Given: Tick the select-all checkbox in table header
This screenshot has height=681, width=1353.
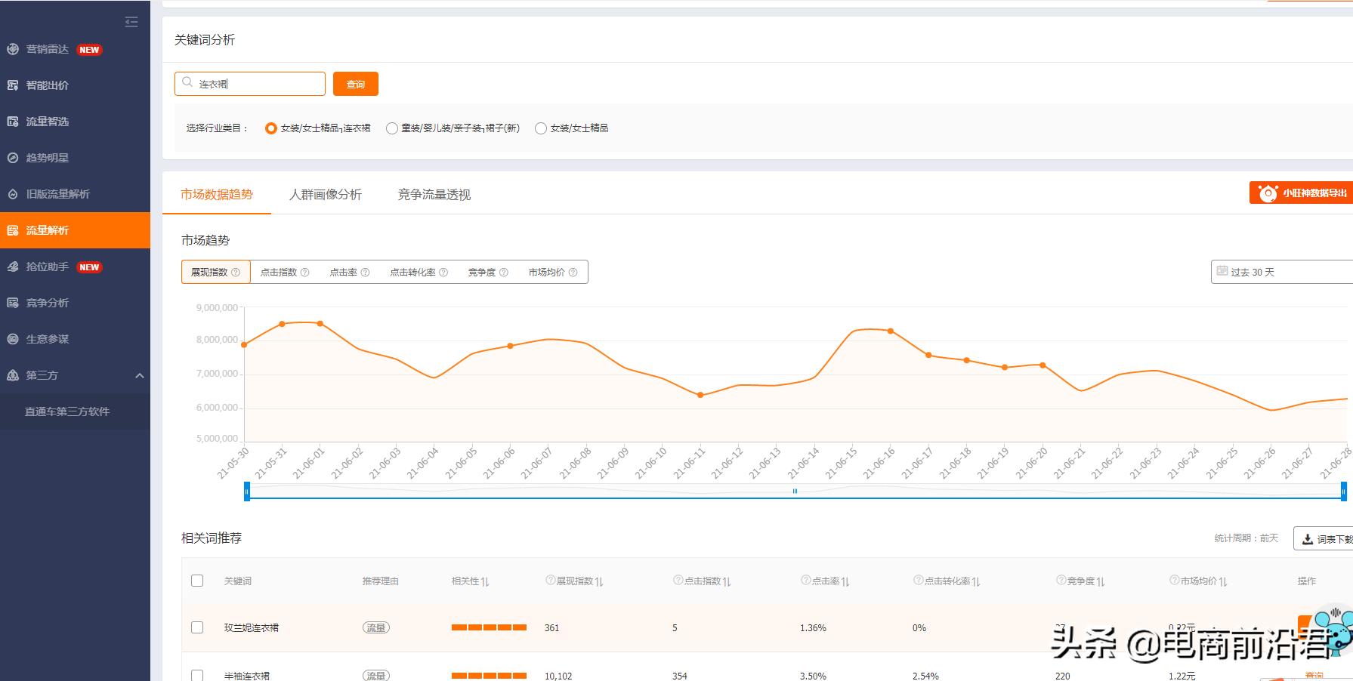Looking at the screenshot, I should click(x=197, y=581).
